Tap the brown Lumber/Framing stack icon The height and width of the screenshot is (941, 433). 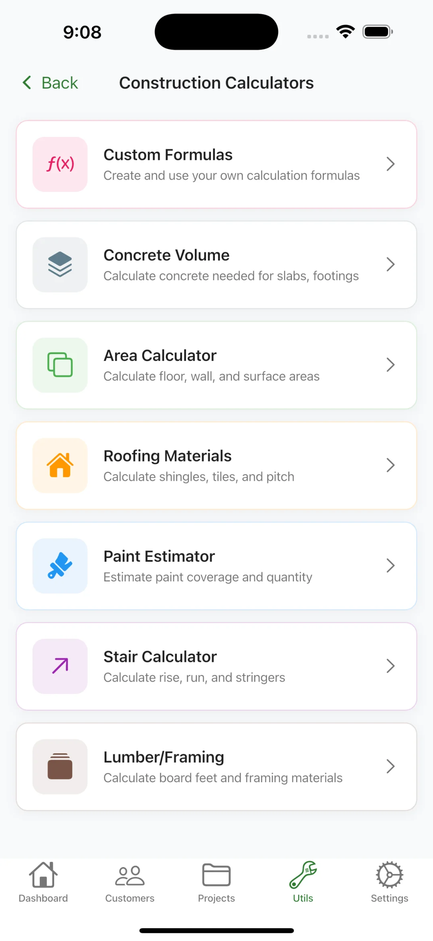[x=60, y=766]
